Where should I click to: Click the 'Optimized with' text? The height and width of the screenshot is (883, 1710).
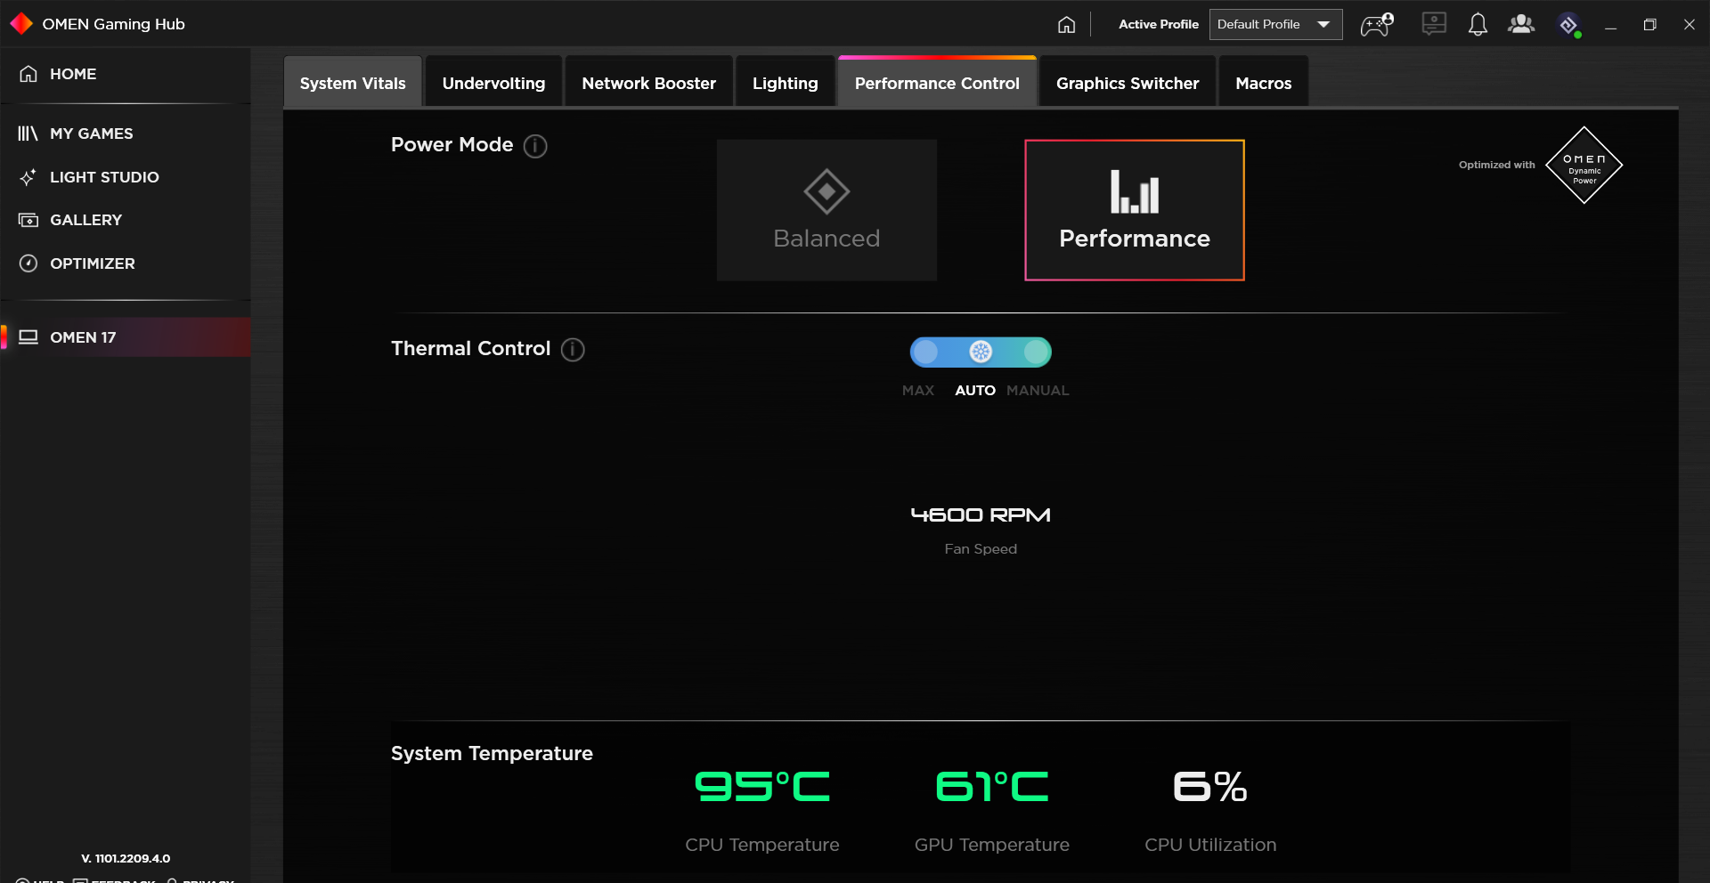(x=1496, y=165)
